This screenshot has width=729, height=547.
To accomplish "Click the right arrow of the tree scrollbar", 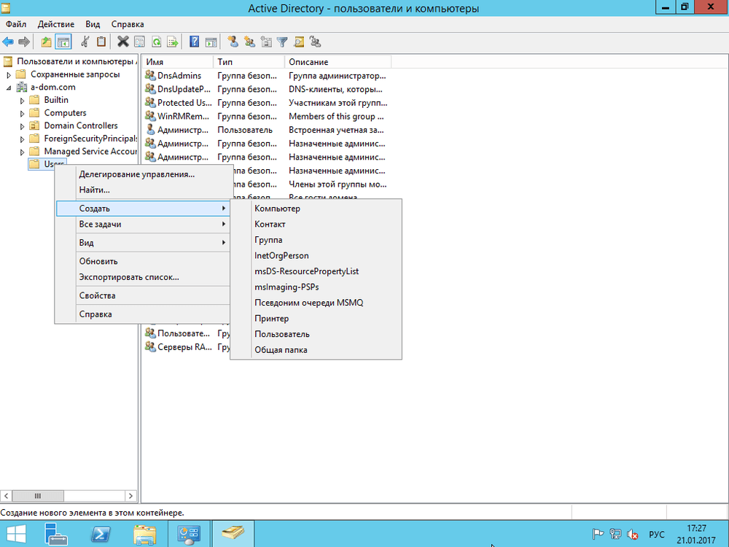I will click(130, 496).
